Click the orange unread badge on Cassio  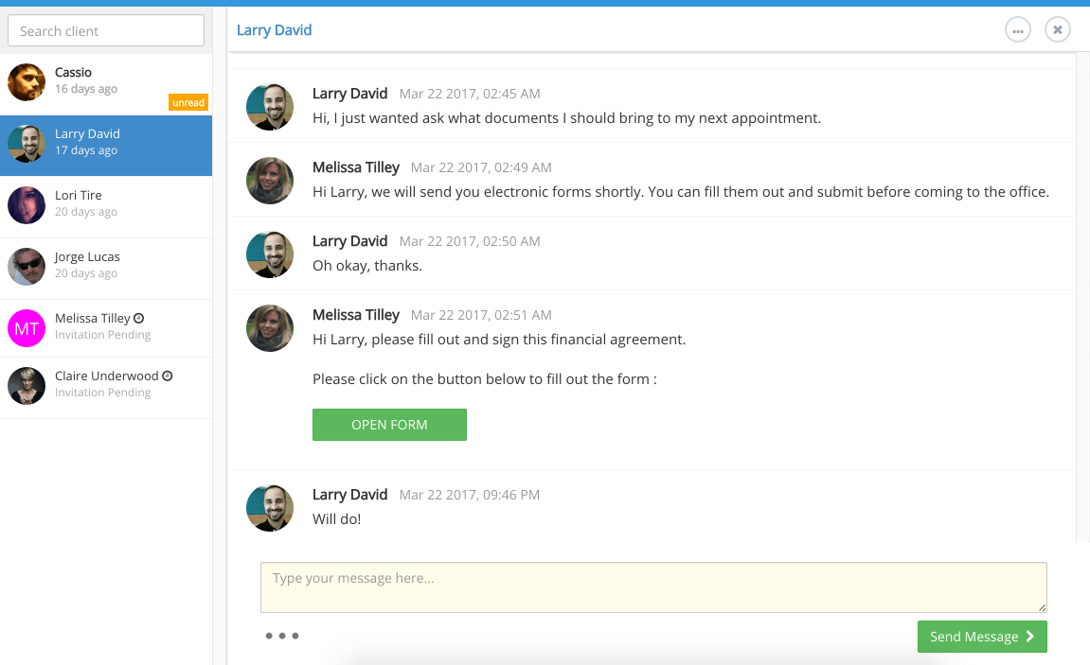(x=188, y=102)
